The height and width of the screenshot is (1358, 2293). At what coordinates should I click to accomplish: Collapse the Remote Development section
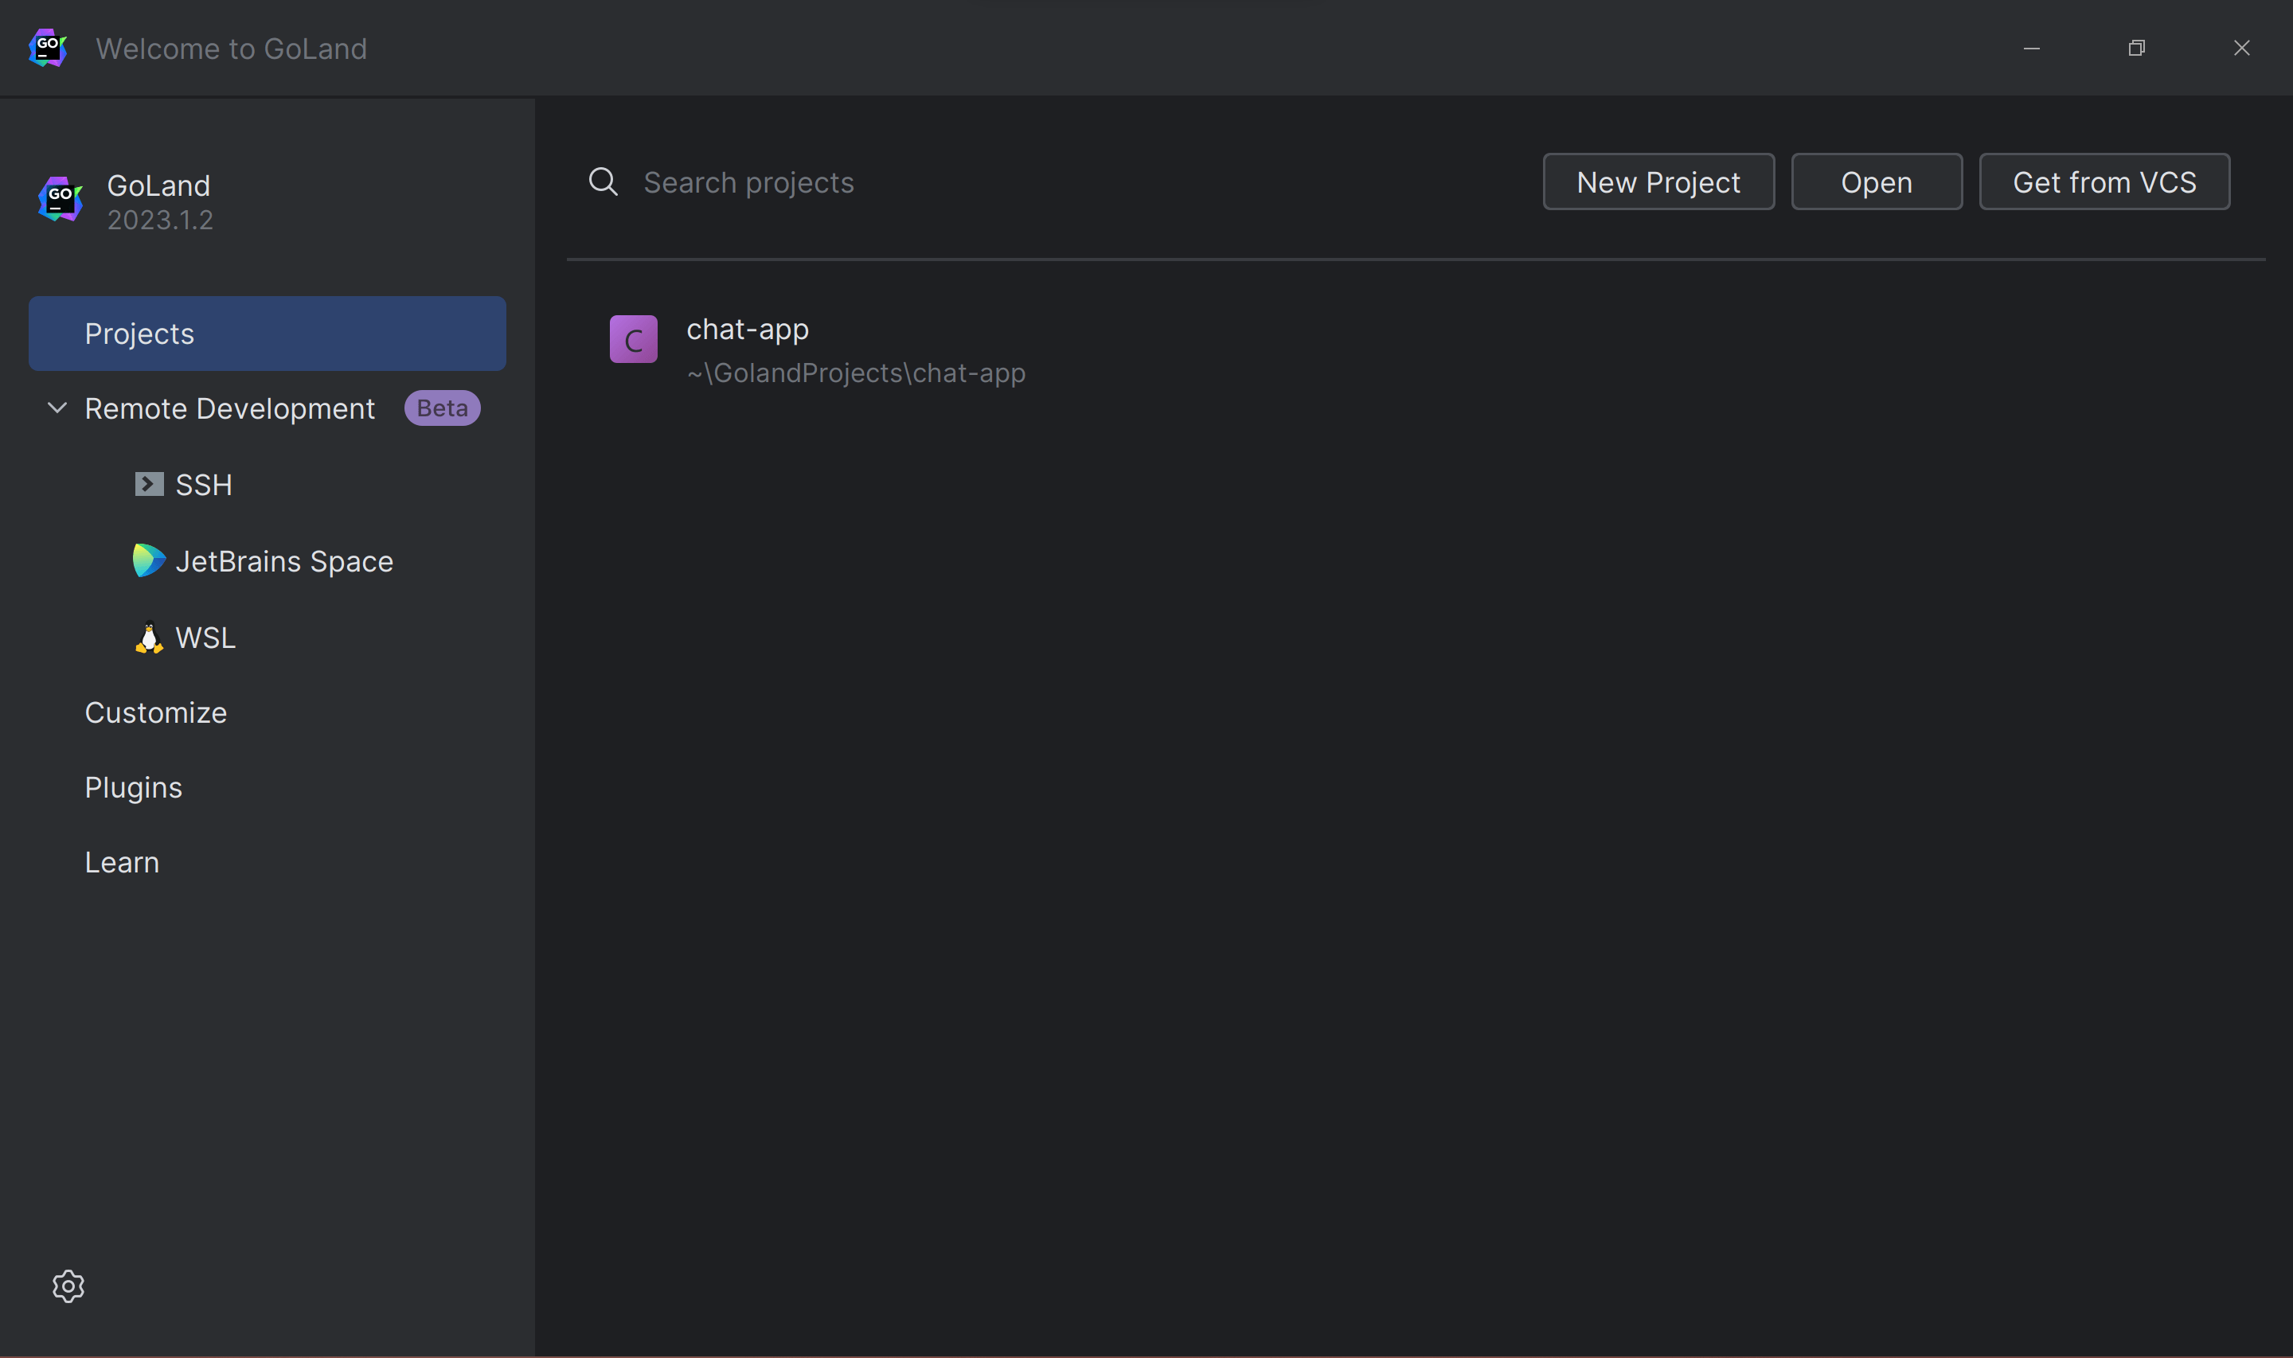pyautogui.click(x=57, y=408)
